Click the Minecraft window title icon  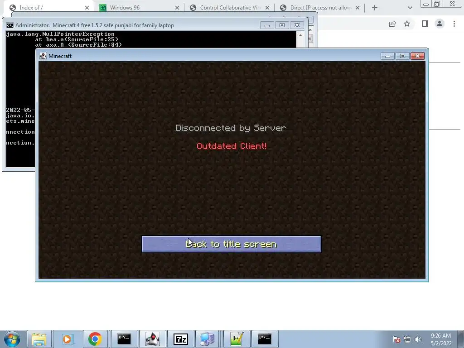[x=43, y=56]
